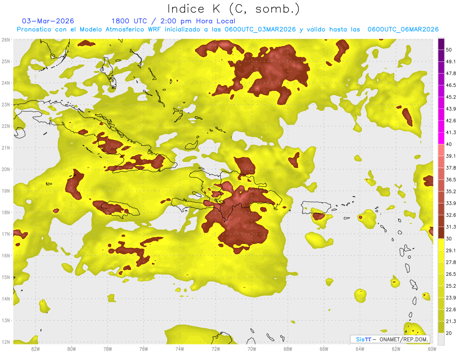Click color bar value "30"
Image resolution: width=459 pixels, height=354 pixels.
(x=449, y=239)
